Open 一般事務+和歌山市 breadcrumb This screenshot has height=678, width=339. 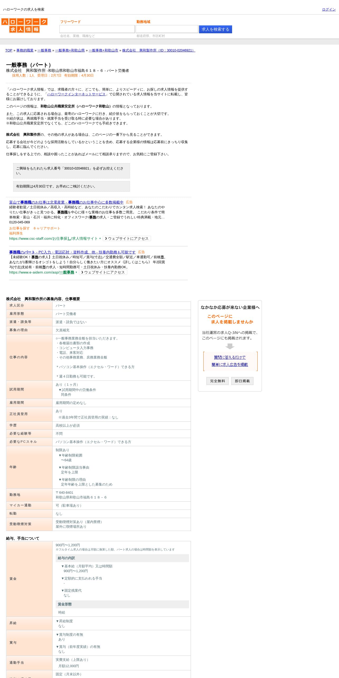click(103, 50)
